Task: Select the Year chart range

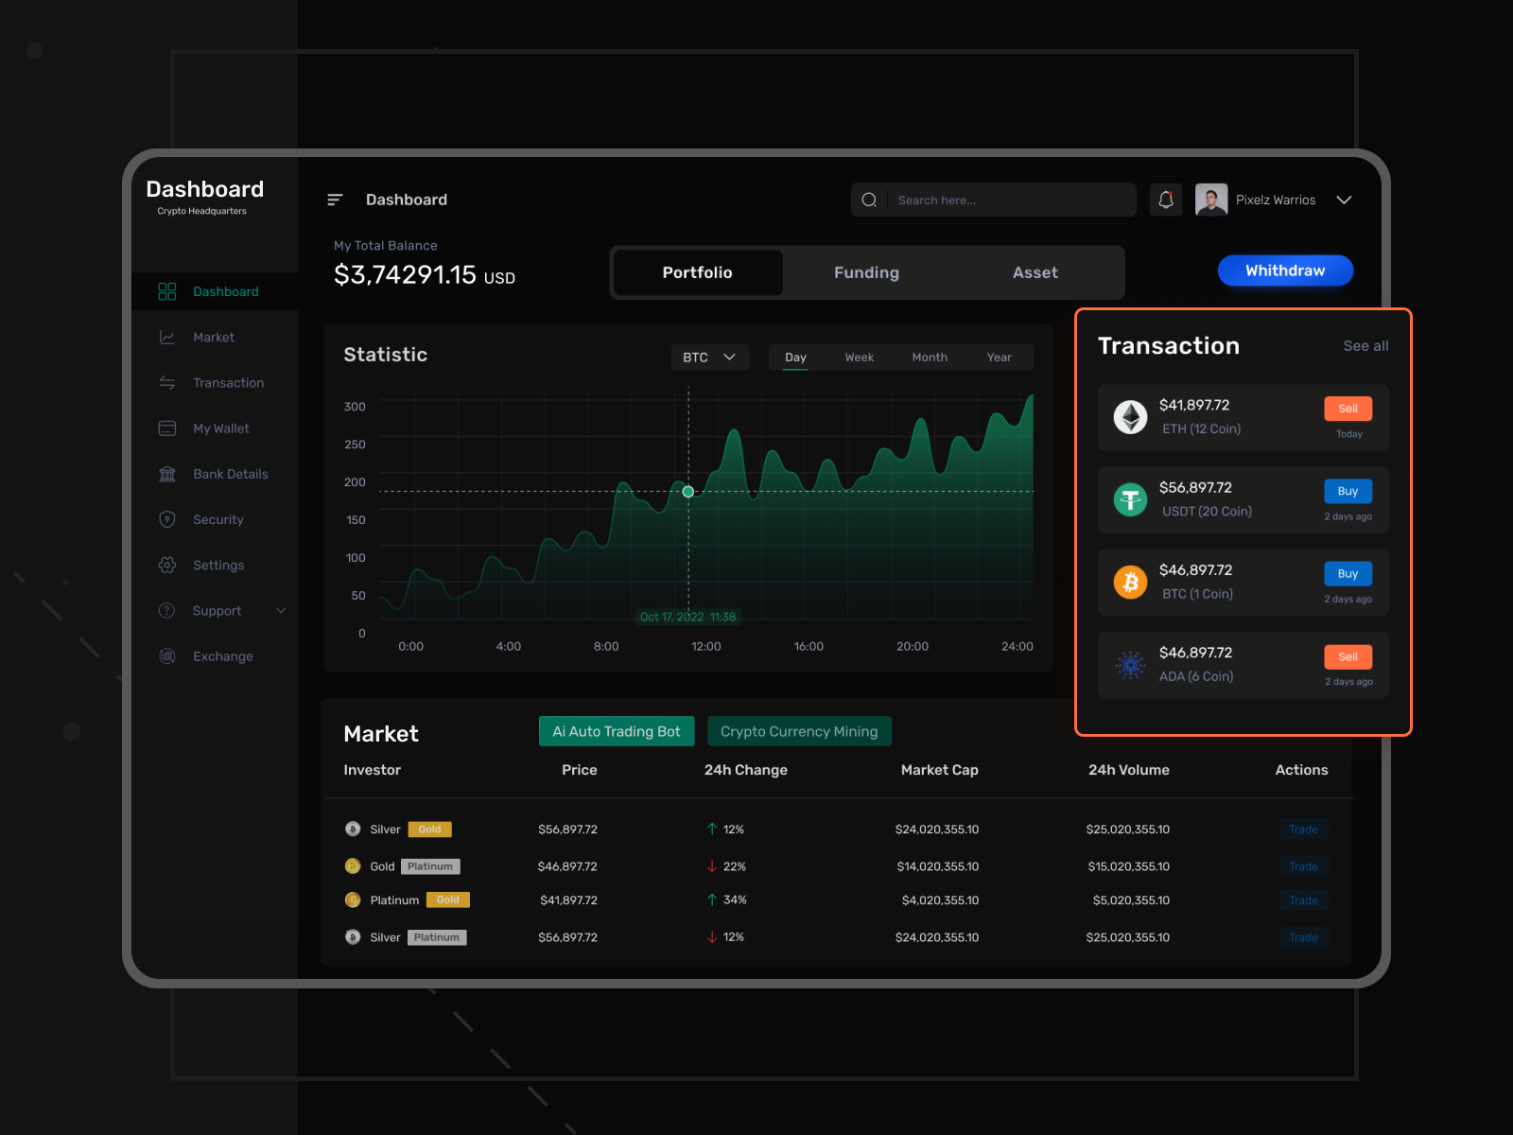Action: coord(999,358)
